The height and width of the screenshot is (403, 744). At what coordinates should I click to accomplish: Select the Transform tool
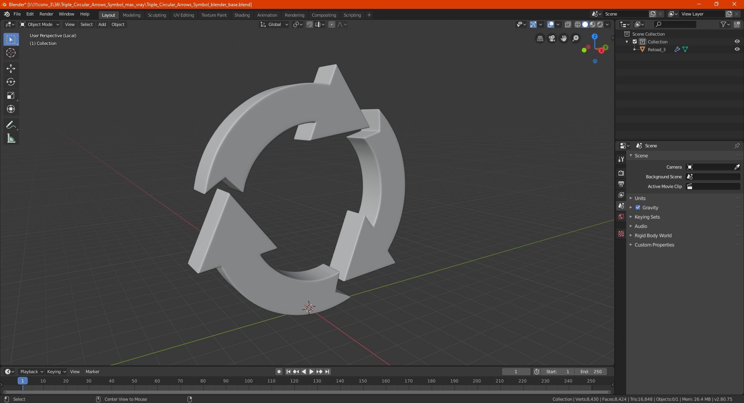[x=11, y=109]
